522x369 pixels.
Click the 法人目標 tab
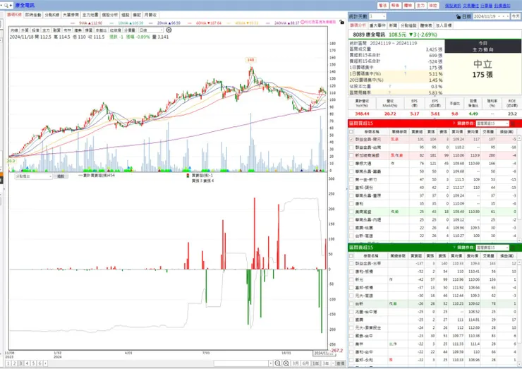pos(444,25)
